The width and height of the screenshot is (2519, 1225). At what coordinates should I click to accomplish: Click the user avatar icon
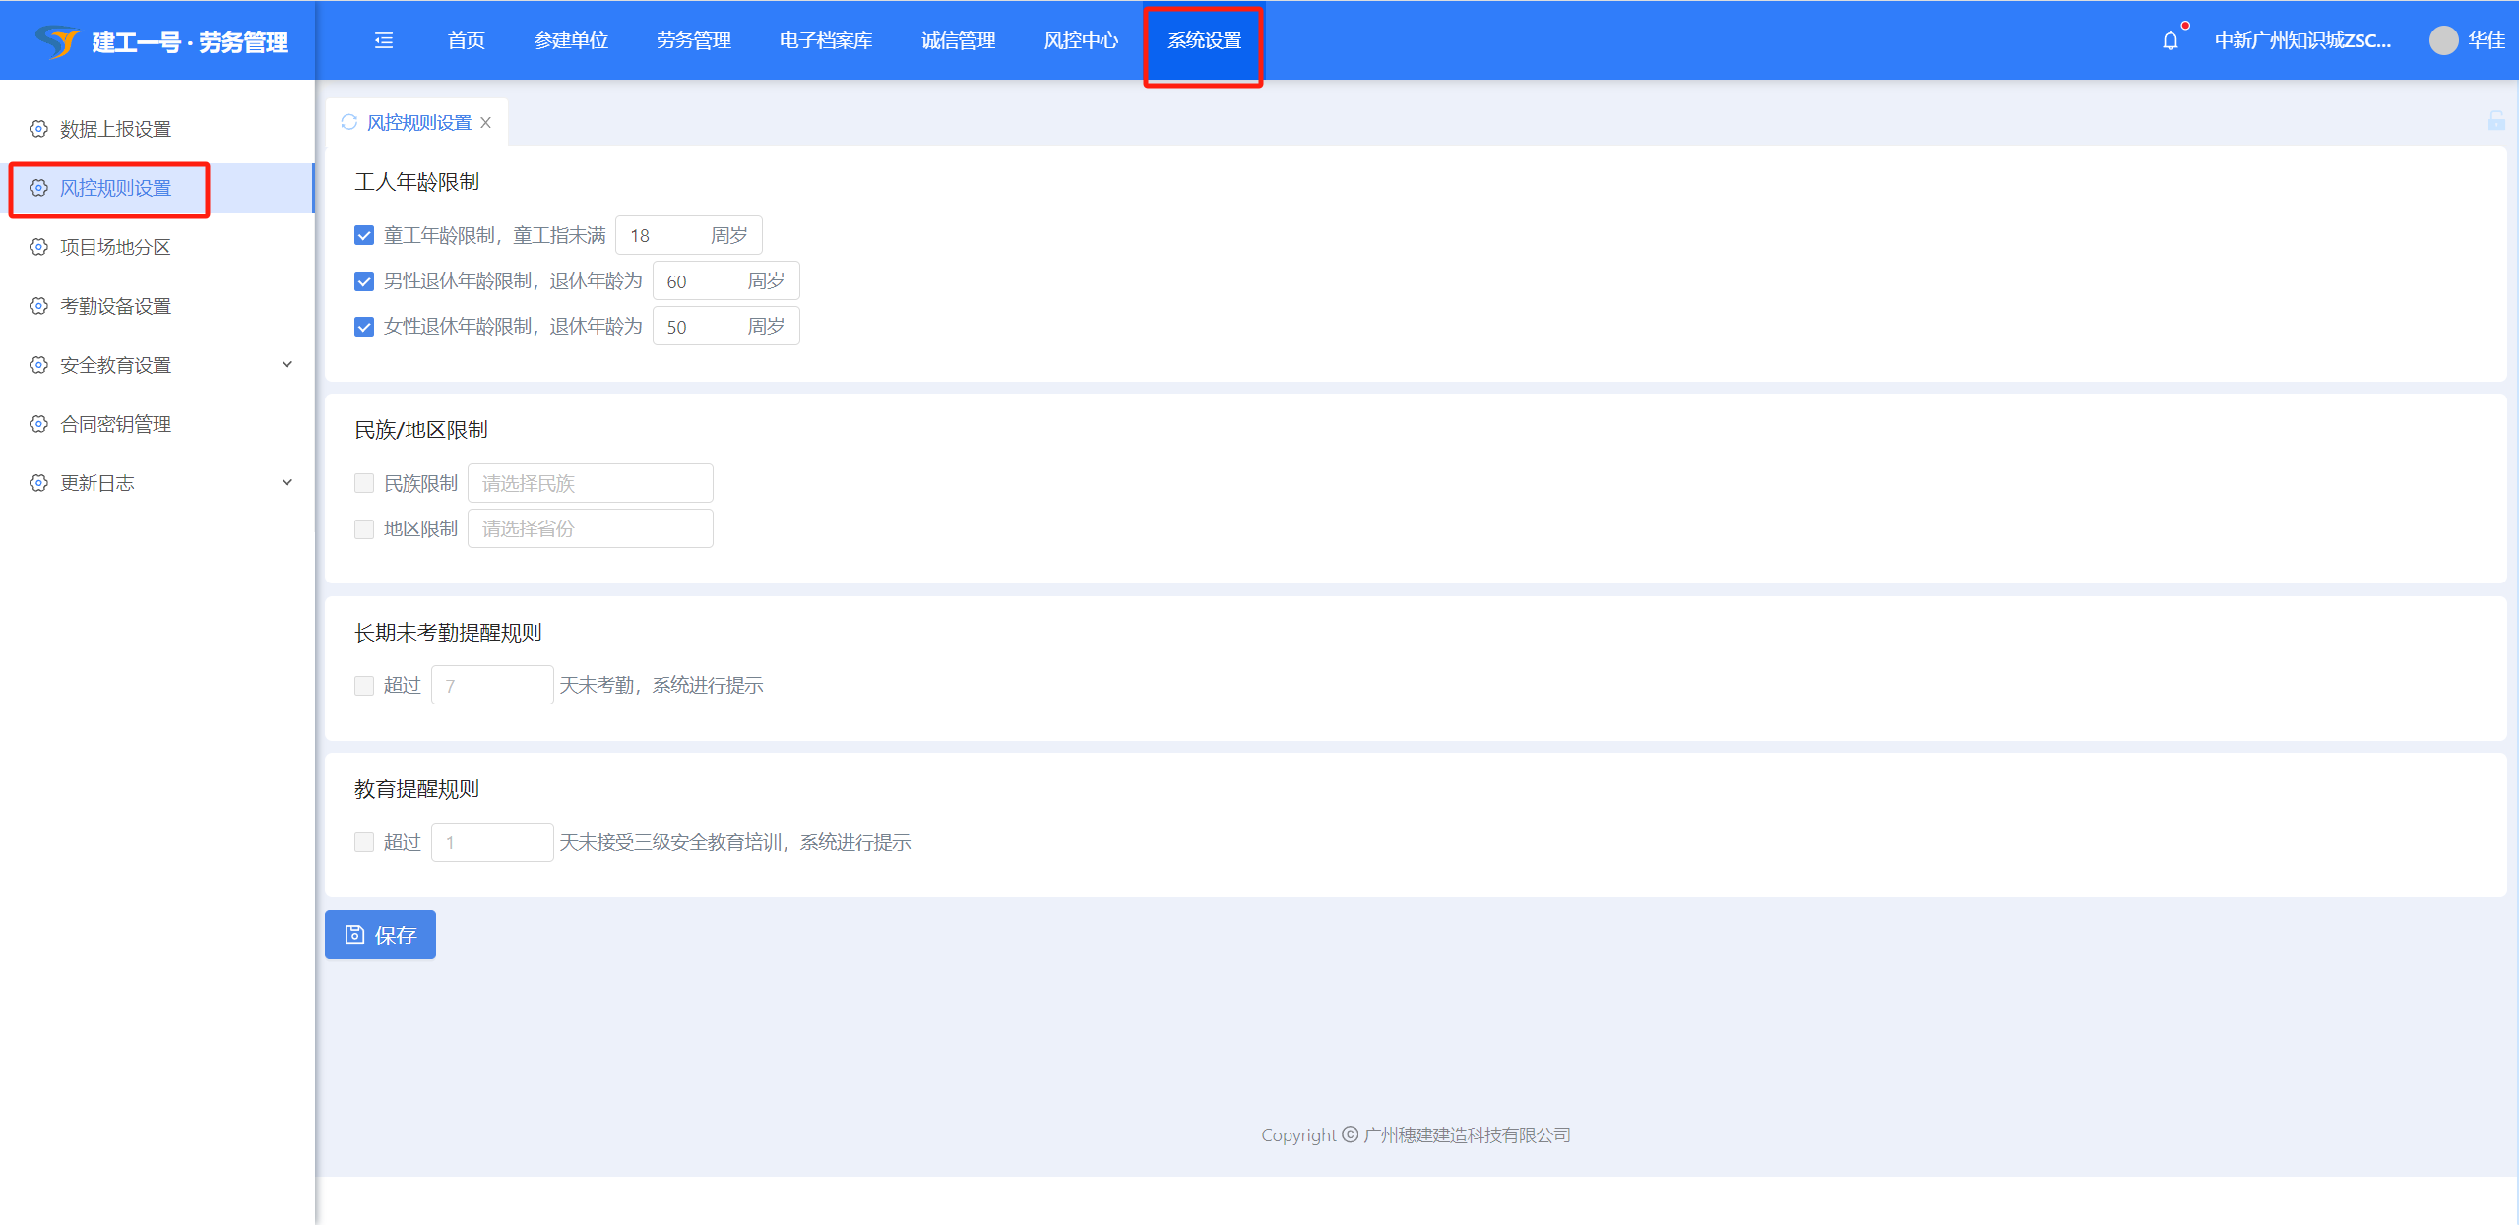coord(2442,40)
